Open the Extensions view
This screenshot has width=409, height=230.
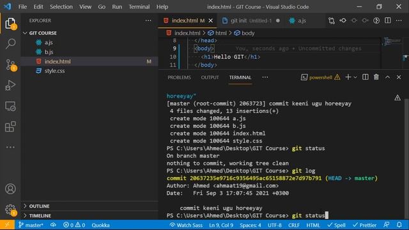pos(10,126)
